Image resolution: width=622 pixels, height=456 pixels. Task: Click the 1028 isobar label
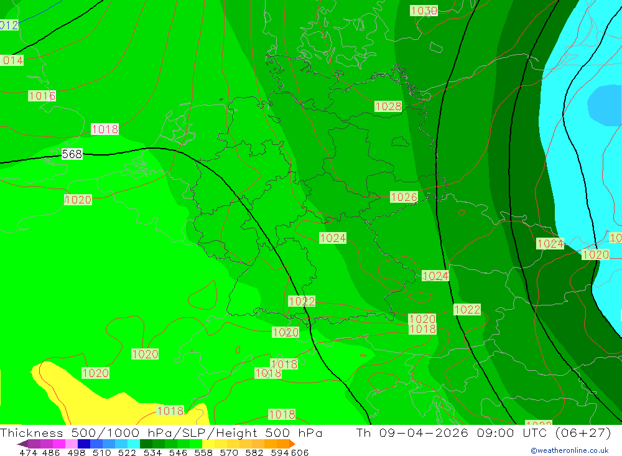[388, 106]
